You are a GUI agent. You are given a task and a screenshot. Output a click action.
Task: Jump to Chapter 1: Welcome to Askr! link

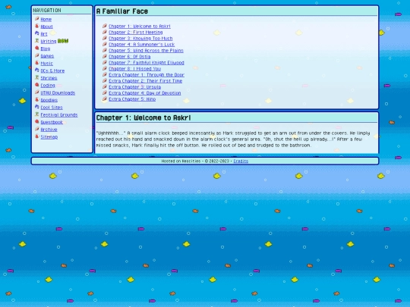coord(140,26)
